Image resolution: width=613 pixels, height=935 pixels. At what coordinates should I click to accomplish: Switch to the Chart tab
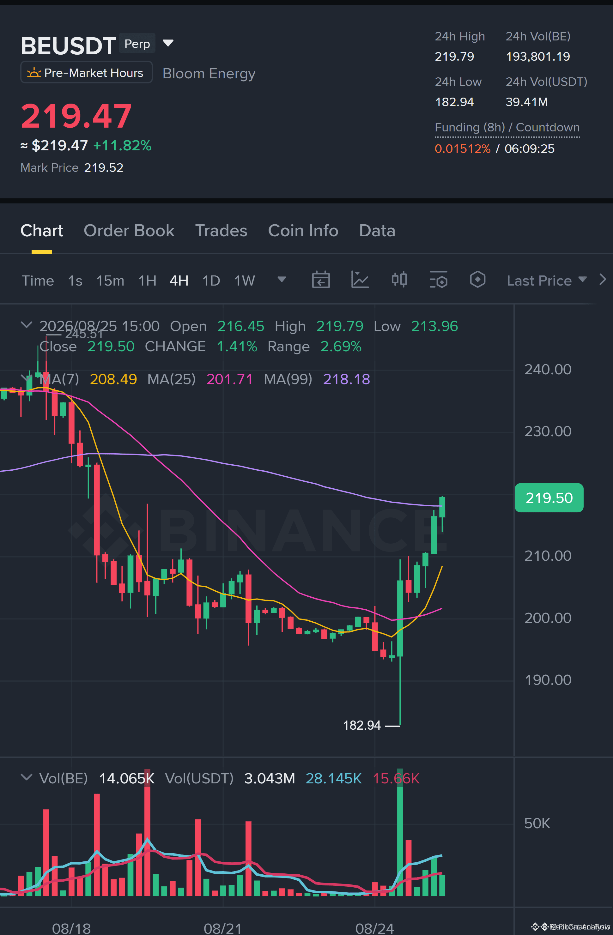[x=42, y=231]
